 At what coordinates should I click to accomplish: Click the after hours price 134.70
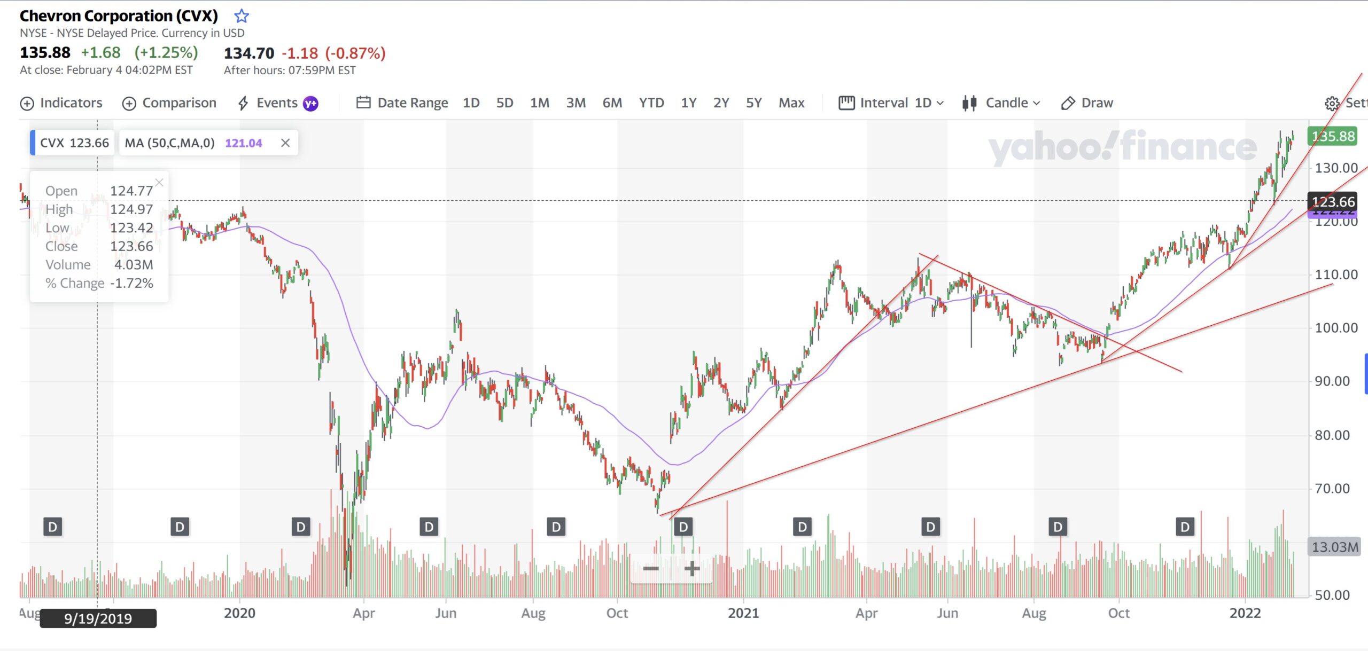pyautogui.click(x=248, y=53)
